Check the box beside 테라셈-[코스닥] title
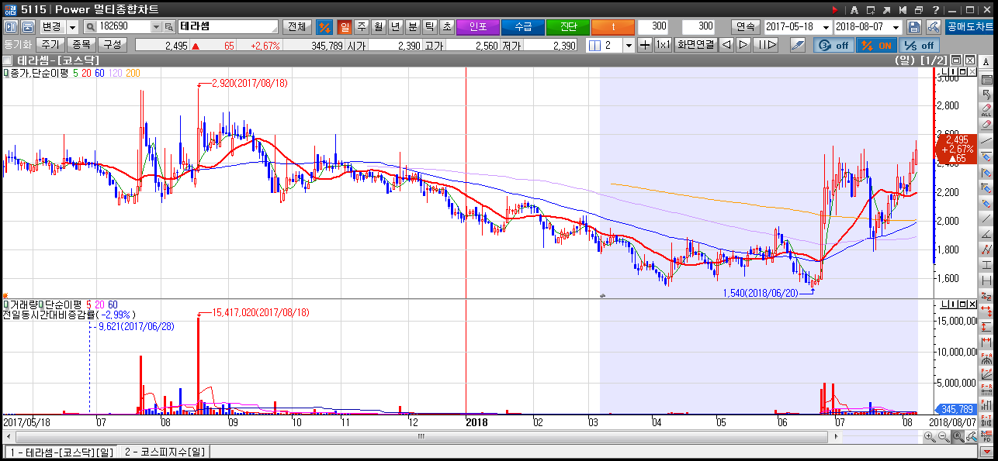Screen dimensions: 998x461 click(x=7, y=60)
